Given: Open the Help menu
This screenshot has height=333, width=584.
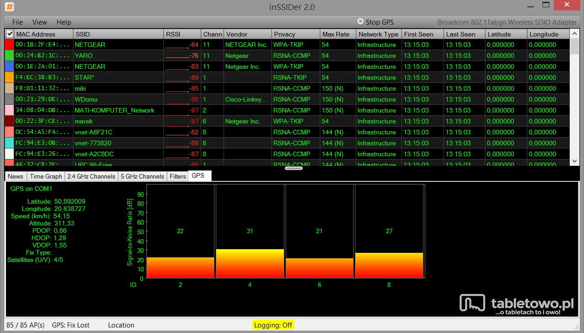Looking at the screenshot, I should tap(64, 22).
